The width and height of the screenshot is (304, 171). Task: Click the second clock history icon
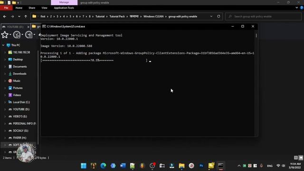tap(29, 35)
